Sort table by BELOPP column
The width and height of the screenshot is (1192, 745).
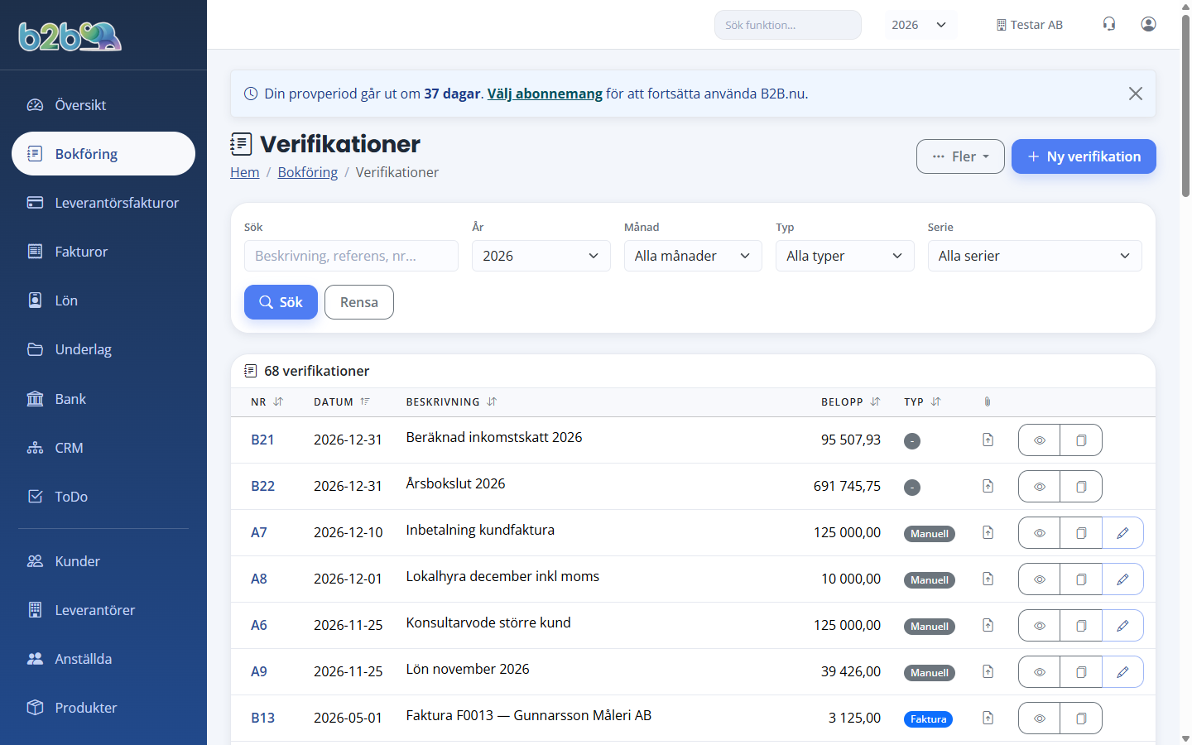[x=850, y=401]
